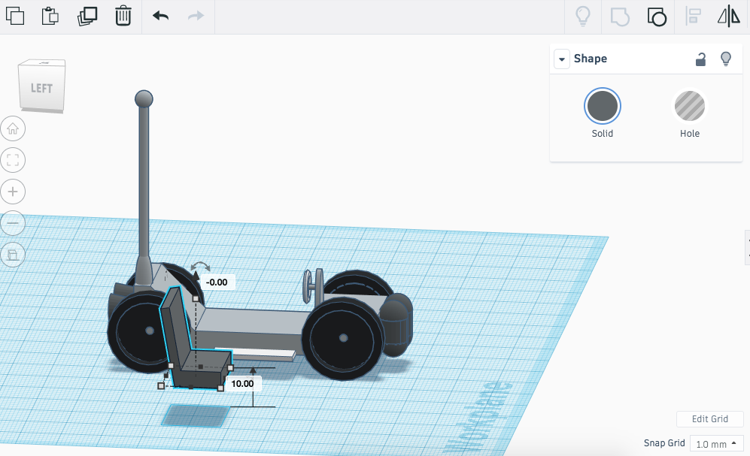Screen dimensions: 750x456
Task: Open the Snap Grid 1.0 mm dropdown
Action: click(716, 443)
